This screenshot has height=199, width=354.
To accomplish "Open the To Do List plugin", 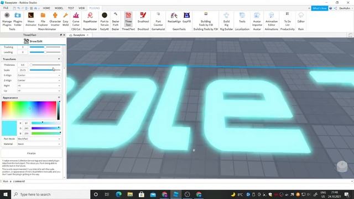I will coord(288,19).
